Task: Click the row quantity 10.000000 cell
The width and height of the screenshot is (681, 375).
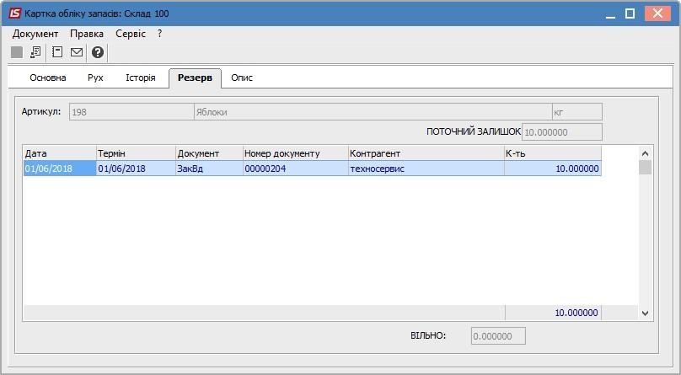Action: coord(553,169)
